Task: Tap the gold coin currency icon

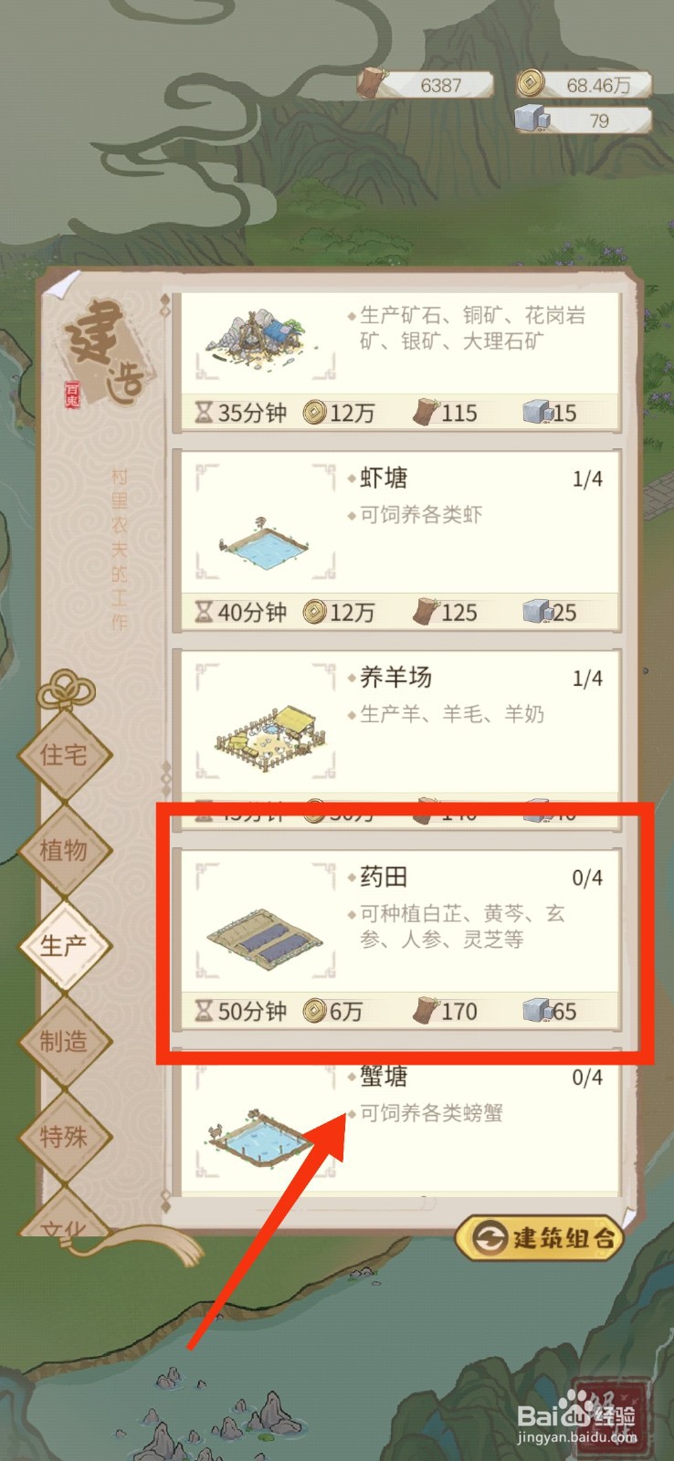Action: [529, 85]
